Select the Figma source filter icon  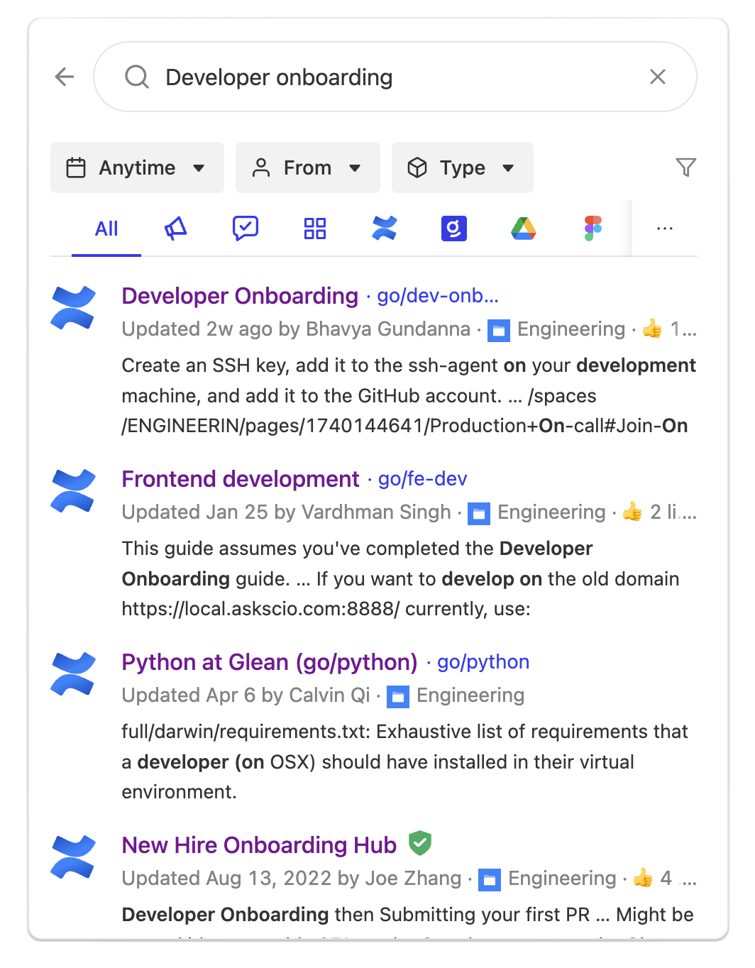[x=593, y=228]
